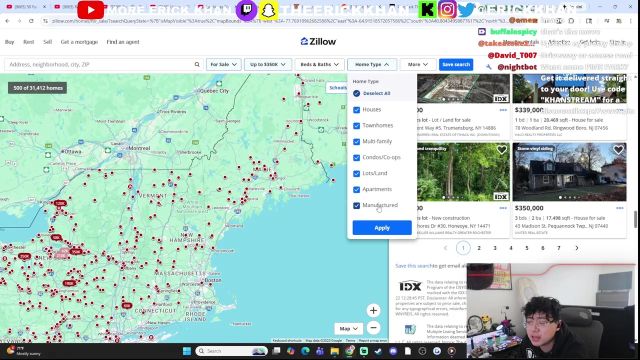Click the Save this search link
This screenshot has height=360, width=640.
[x=414, y=266]
